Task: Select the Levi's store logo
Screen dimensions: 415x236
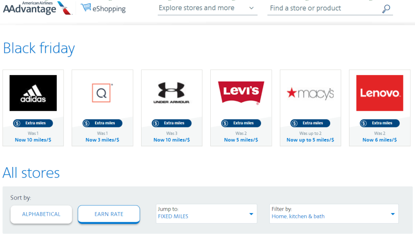Action: click(x=241, y=93)
